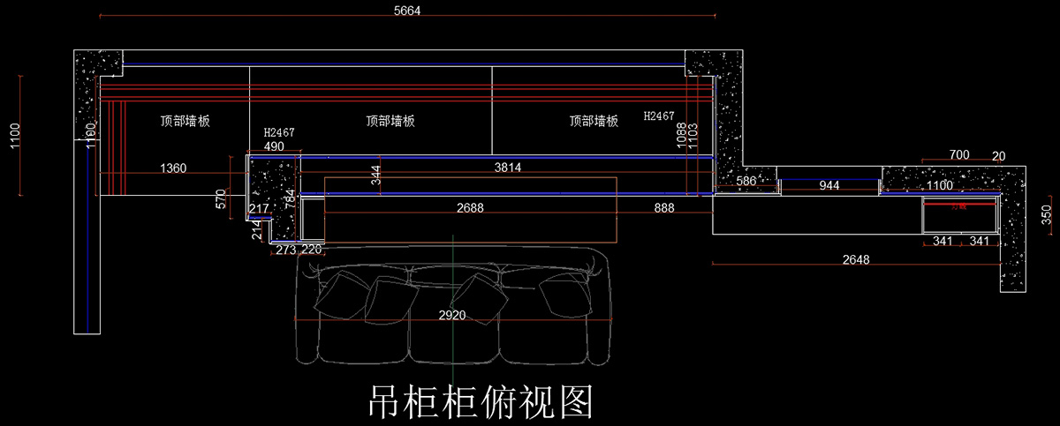Click the H2467 label above 490
This screenshot has width=1060, height=426.
(x=279, y=133)
